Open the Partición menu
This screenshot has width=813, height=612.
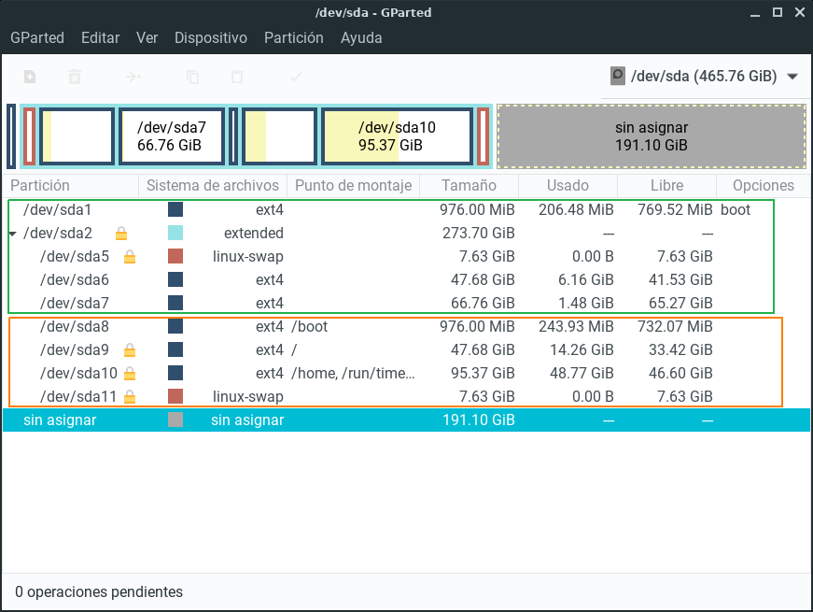[293, 38]
